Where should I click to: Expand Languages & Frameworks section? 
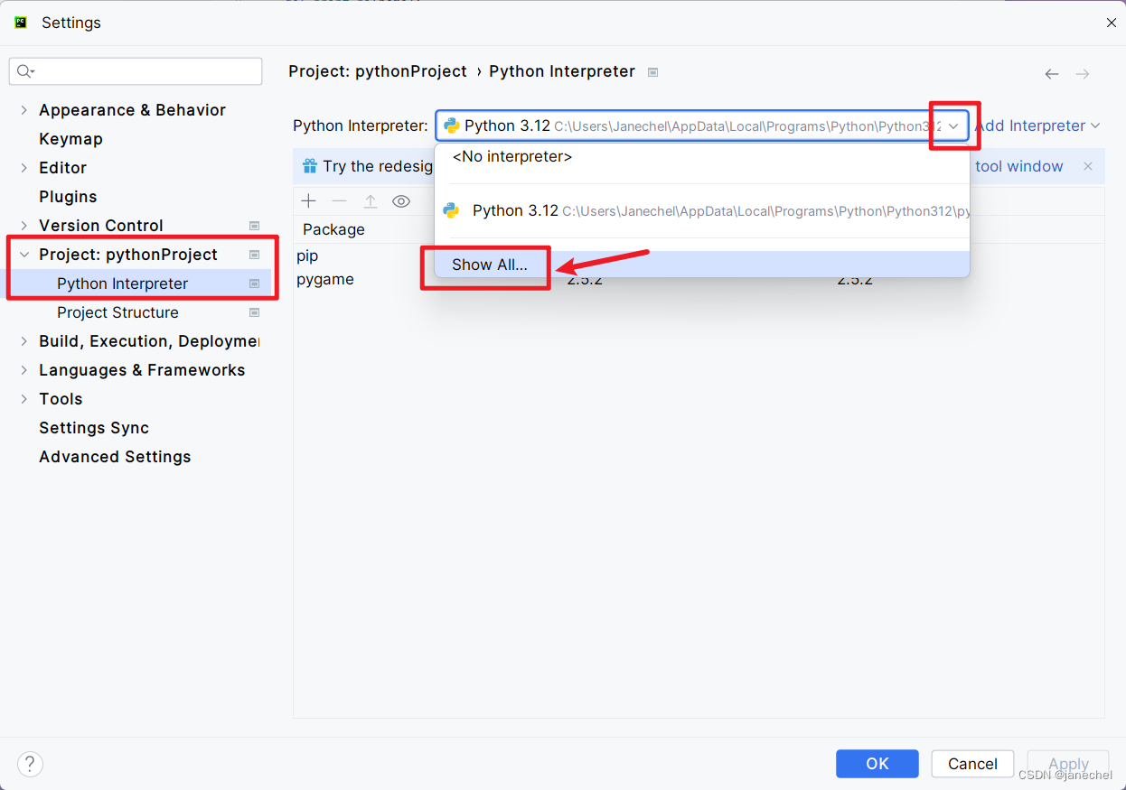tap(24, 370)
